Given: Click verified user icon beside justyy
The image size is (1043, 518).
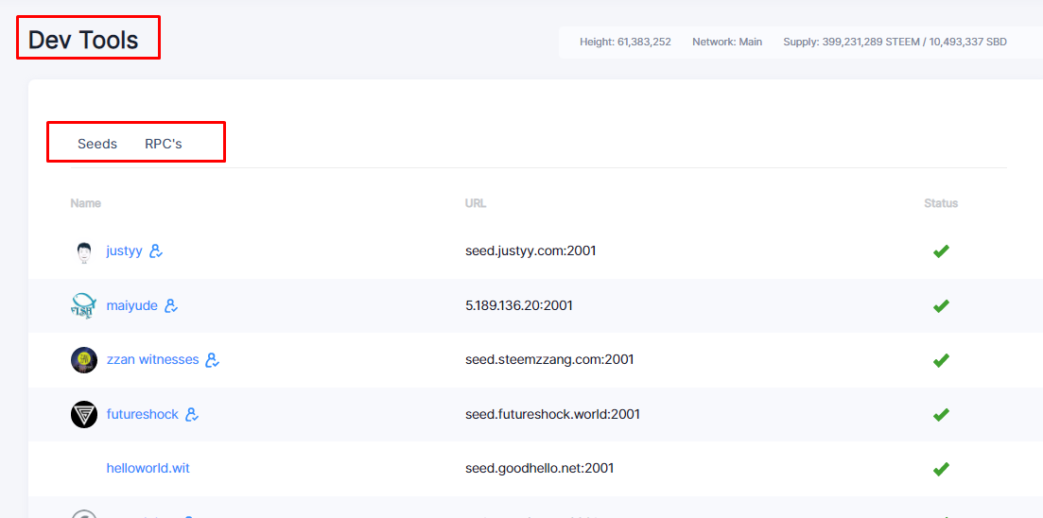Looking at the screenshot, I should coord(156,251).
